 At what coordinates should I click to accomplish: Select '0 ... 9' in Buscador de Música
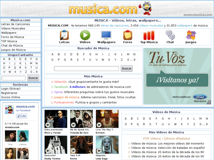pyautogui.click(x=131, y=60)
